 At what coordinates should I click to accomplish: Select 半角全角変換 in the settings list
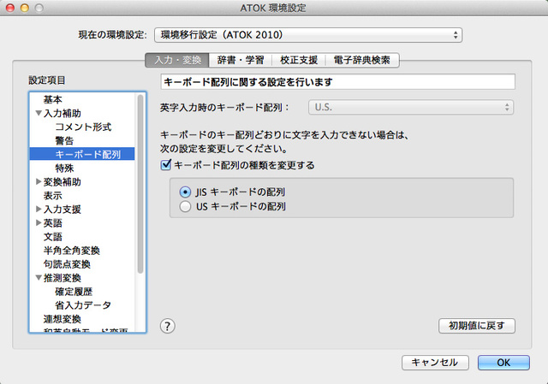[x=72, y=251]
